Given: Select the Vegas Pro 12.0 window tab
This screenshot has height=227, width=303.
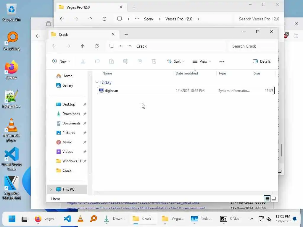Looking at the screenshot, I should pyautogui.click(x=91, y=7).
